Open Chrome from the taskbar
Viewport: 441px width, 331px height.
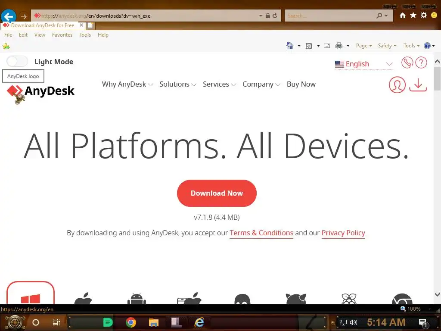(x=131, y=322)
